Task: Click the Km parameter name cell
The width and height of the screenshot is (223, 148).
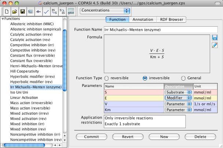Action: 134,110
